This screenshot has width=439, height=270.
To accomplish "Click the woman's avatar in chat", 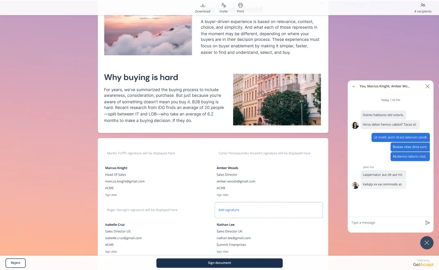I will pyautogui.click(x=355, y=125).
